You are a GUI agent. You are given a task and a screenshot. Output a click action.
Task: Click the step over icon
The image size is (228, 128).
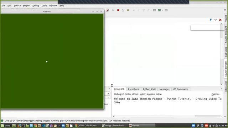(144, 10)
